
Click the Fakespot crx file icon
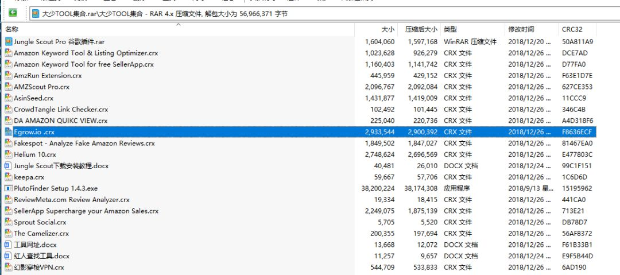coord(8,143)
